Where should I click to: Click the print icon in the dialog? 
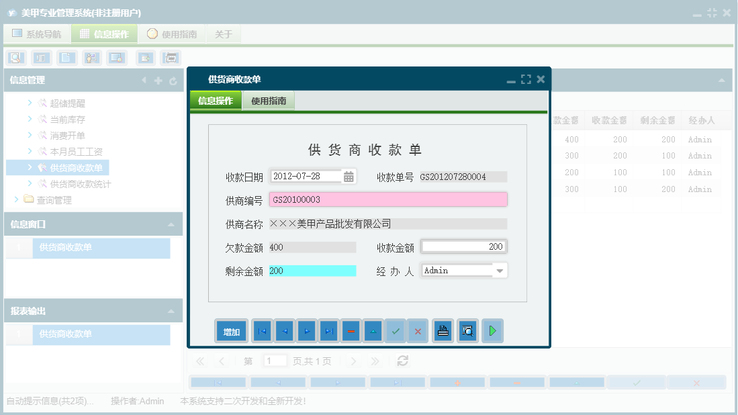pos(443,330)
